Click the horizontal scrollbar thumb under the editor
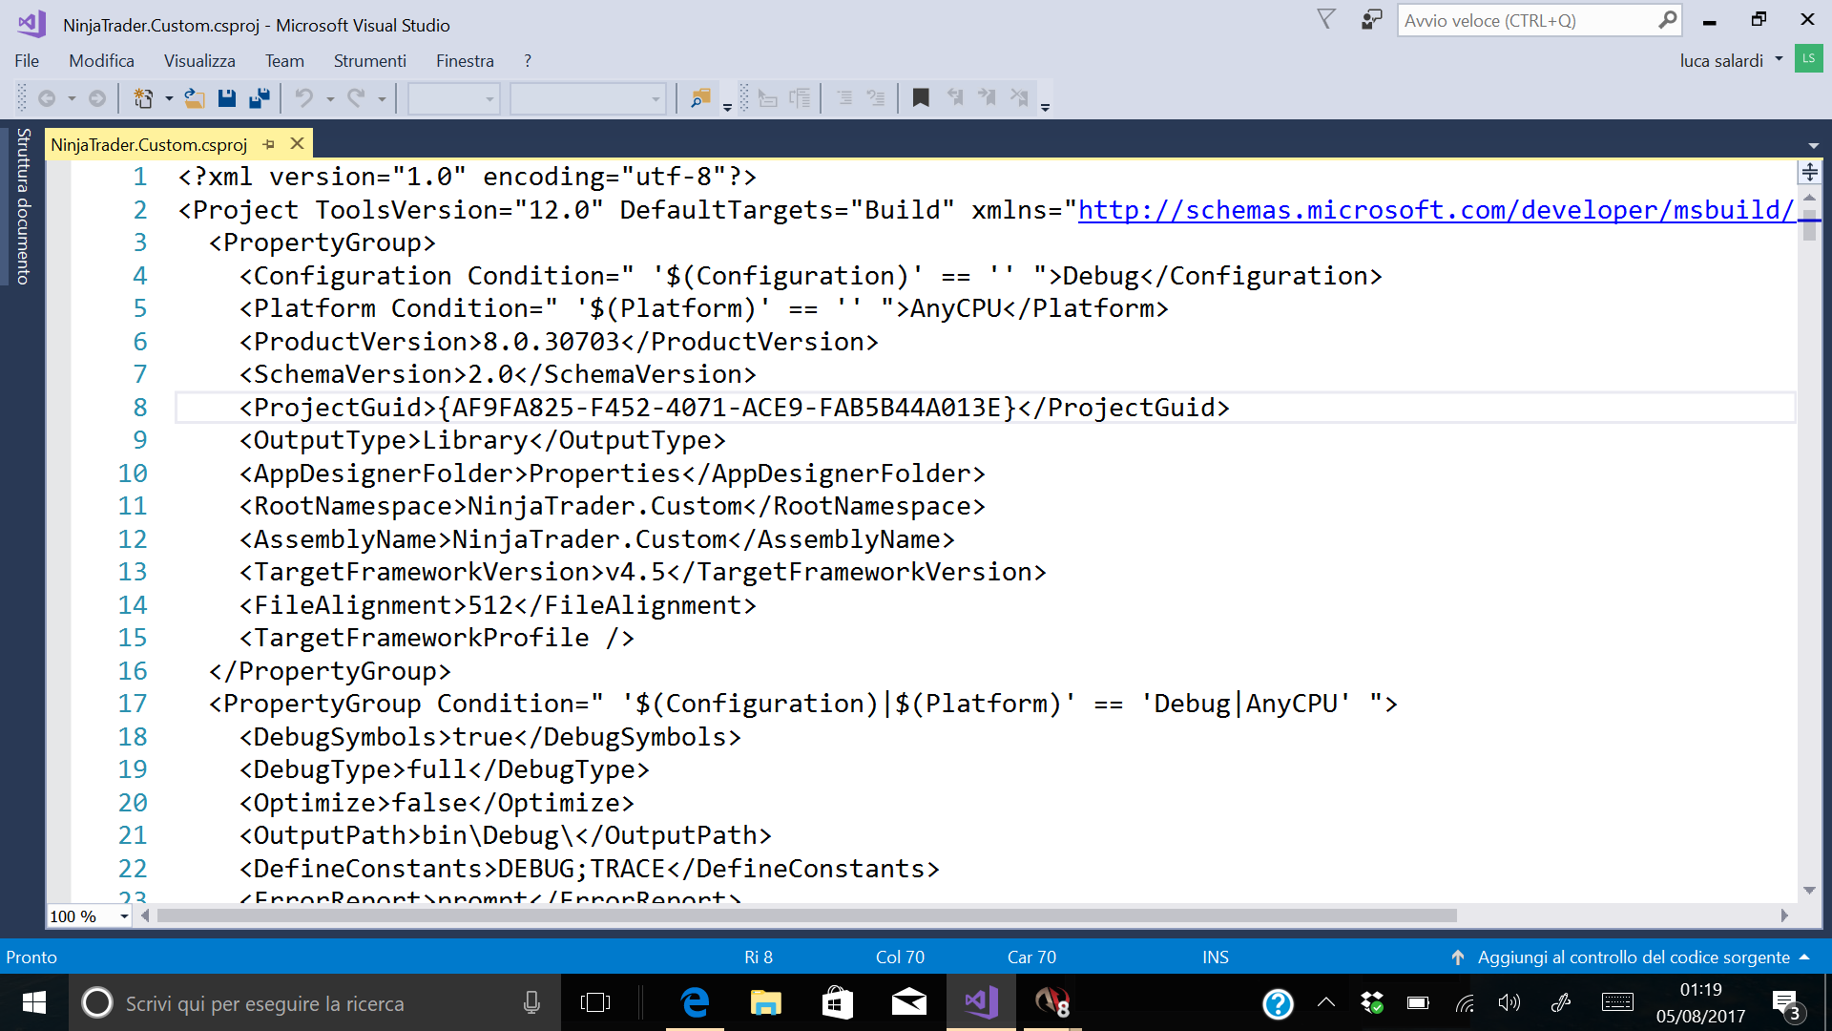This screenshot has height=1031, width=1832. point(806,915)
